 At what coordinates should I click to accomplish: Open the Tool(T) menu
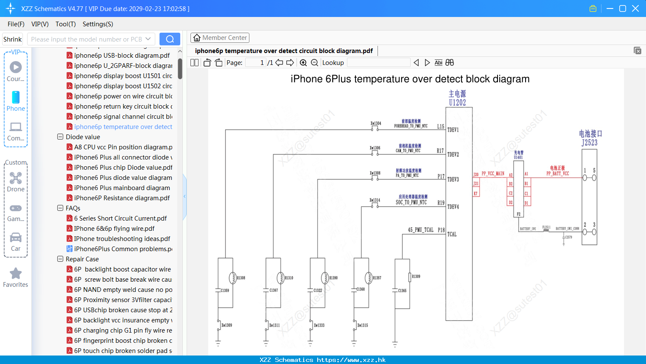(x=66, y=24)
